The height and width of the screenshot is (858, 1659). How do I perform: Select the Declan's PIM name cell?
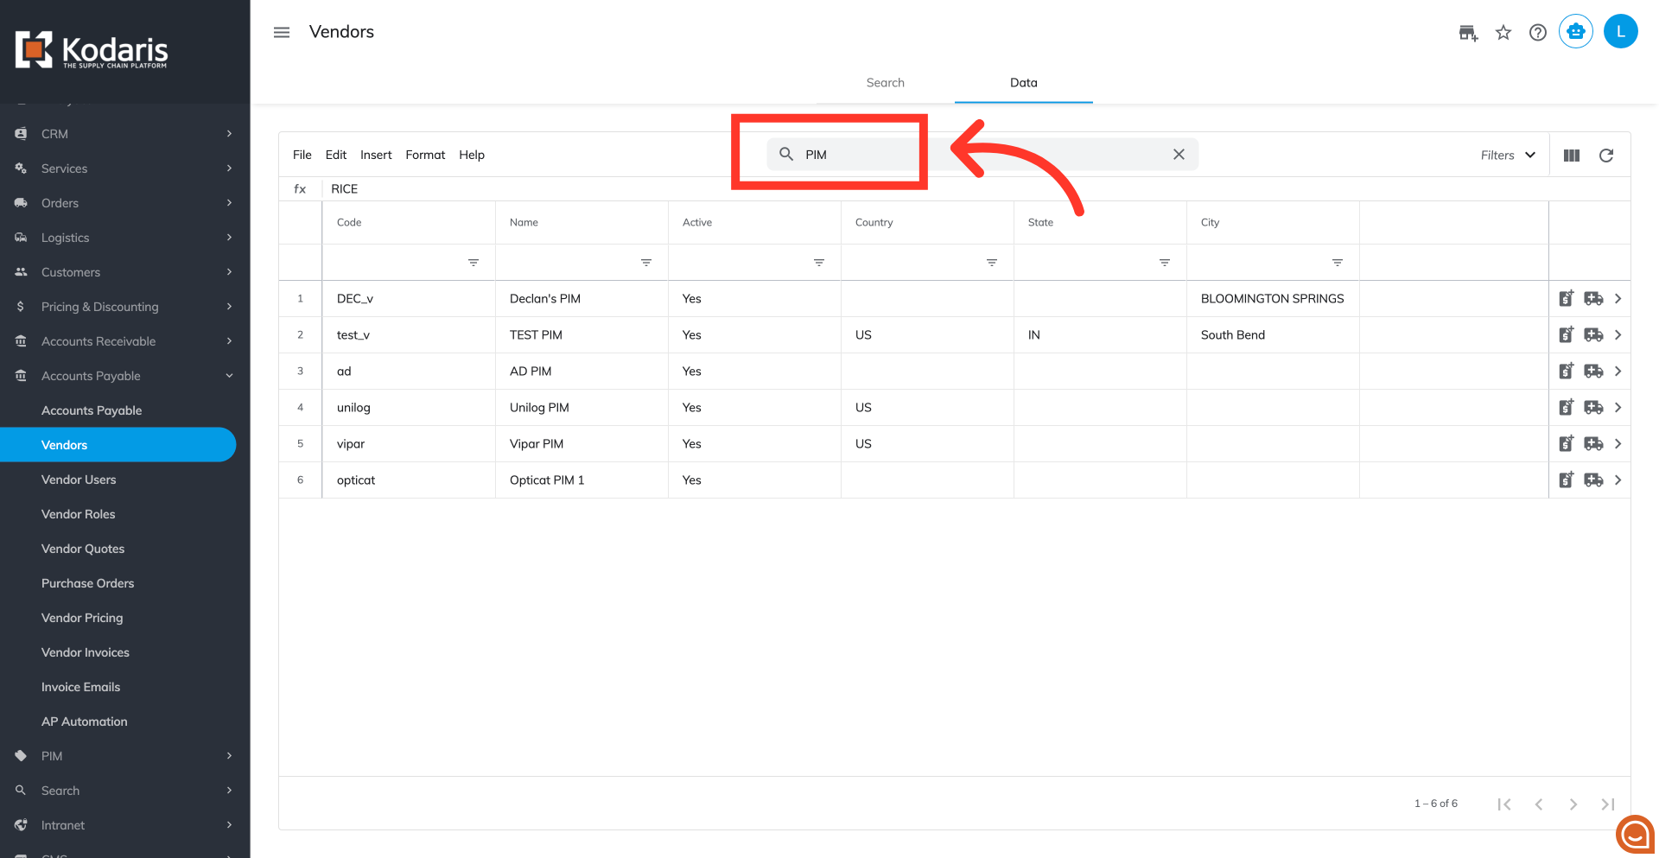582,299
